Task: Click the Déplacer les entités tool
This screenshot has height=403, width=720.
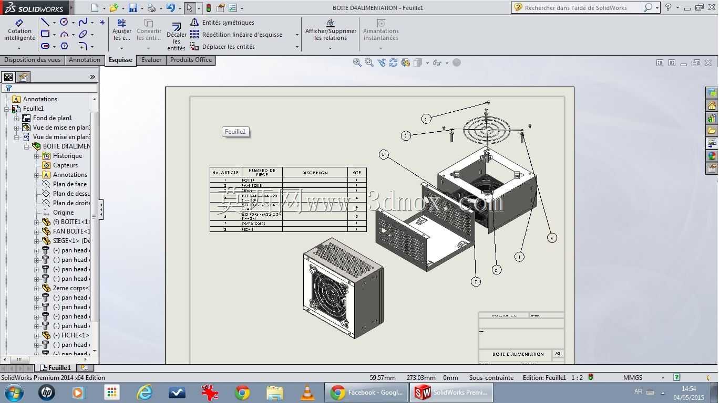Action: (223, 47)
